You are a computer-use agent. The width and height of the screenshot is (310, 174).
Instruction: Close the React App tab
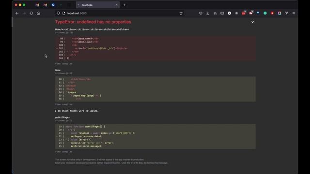(x=116, y=5)
